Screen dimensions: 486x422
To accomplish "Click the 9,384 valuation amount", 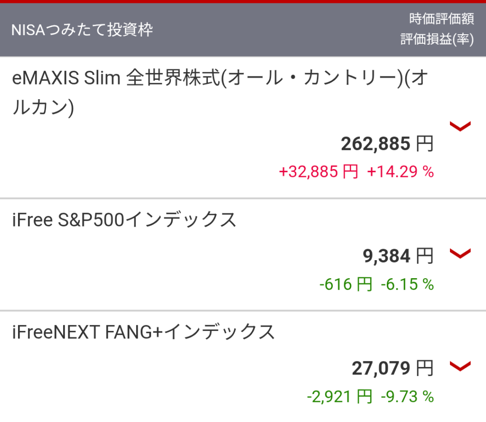I will click(x=386, y=256).
